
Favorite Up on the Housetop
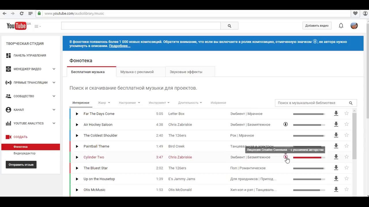(347, 179)
